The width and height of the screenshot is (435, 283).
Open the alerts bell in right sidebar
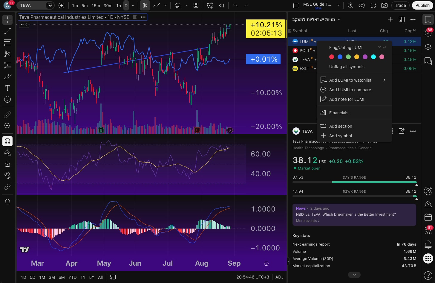point(428,244)
